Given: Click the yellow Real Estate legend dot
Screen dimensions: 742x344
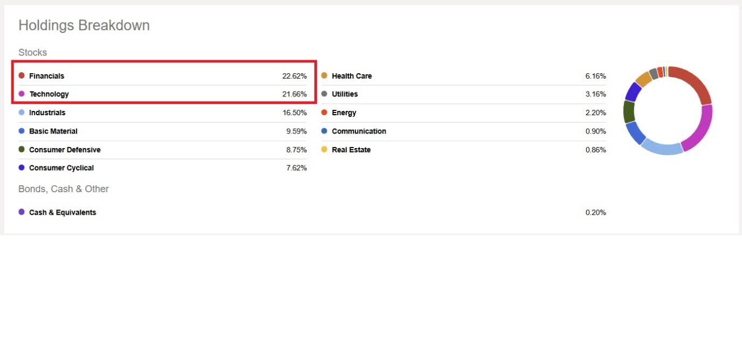Looking at the screenshot, I should (x=324, y=150).
